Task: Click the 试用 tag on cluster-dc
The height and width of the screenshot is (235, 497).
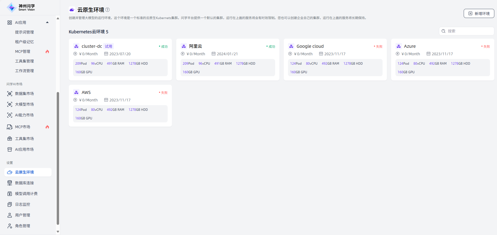Action: [109, 46]
